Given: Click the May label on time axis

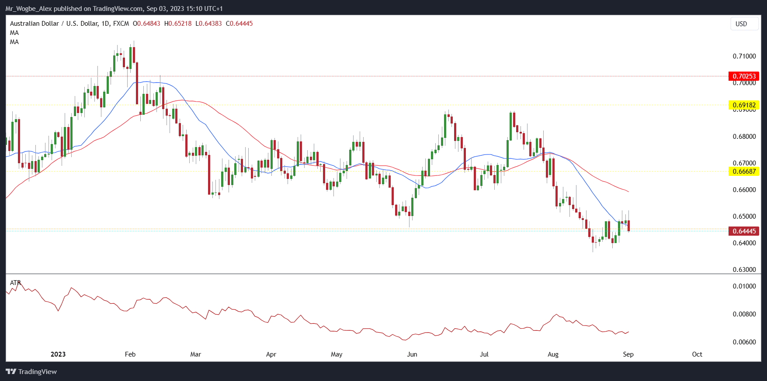Looking at the screenshot, I should pyautogui.click(x=337, y=354).
